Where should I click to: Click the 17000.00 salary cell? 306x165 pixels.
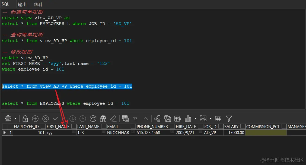(234, 133)
